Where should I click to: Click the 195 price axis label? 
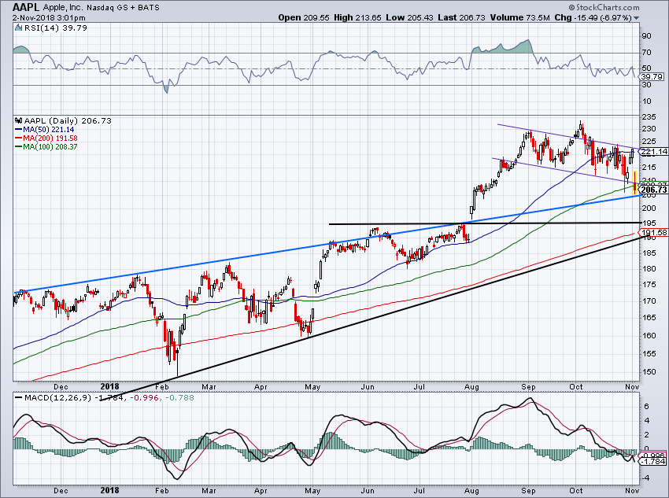click(649, 223)
